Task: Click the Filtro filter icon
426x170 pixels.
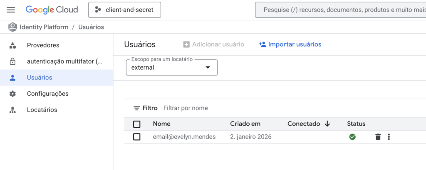Action: [136, 108]
